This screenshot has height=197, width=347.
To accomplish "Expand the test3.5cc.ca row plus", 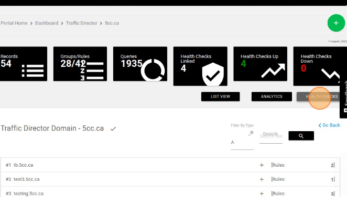I will pos(262,179).
